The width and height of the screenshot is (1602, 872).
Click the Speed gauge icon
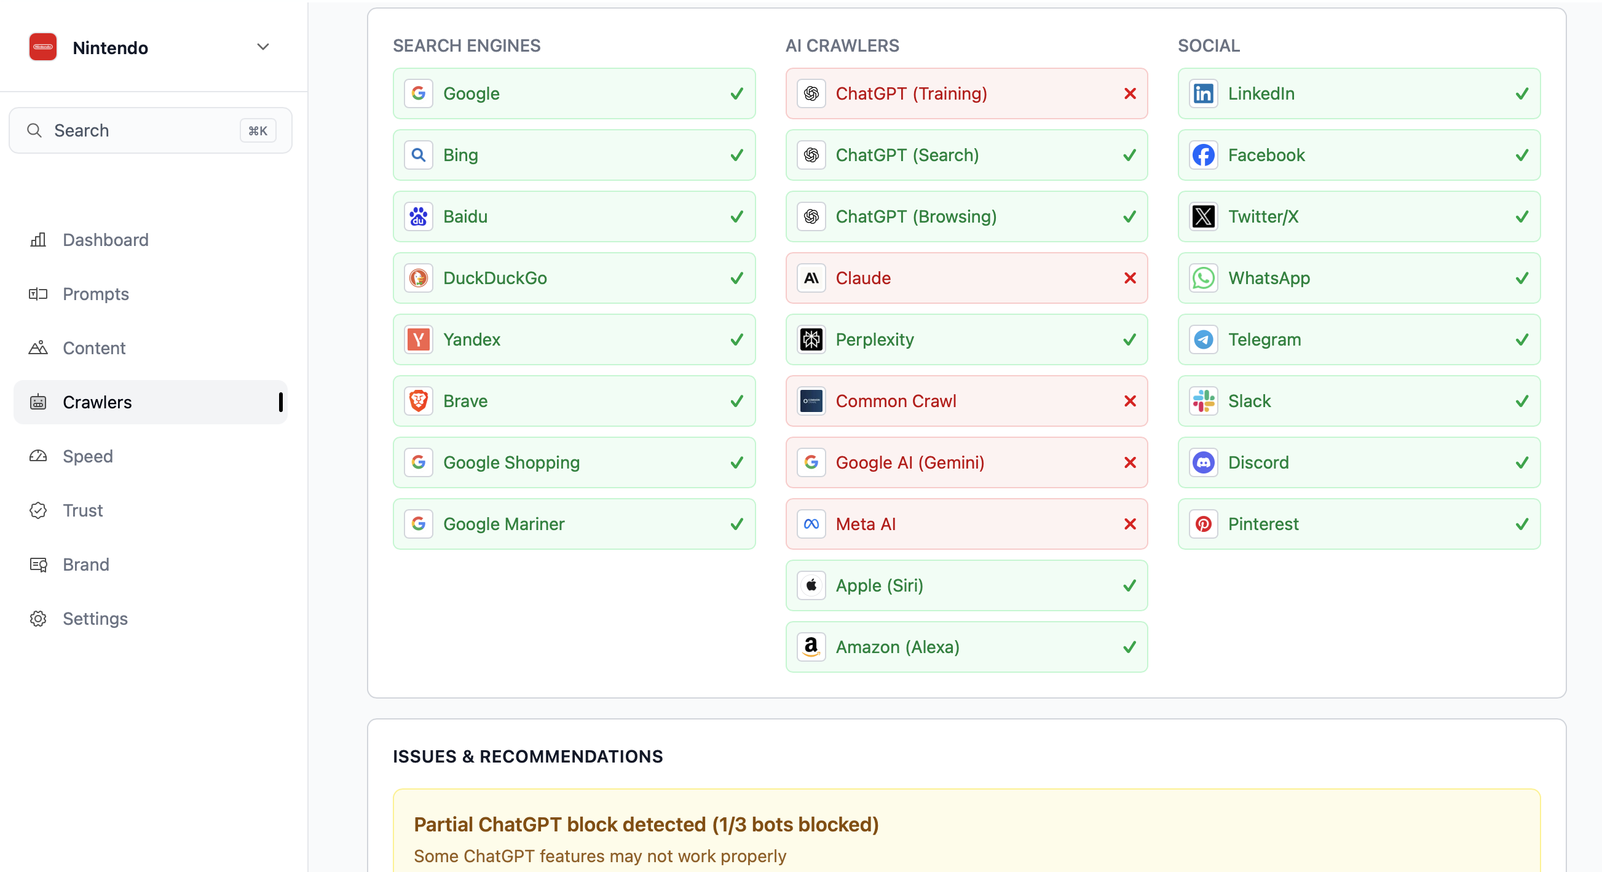pos(38,456)
